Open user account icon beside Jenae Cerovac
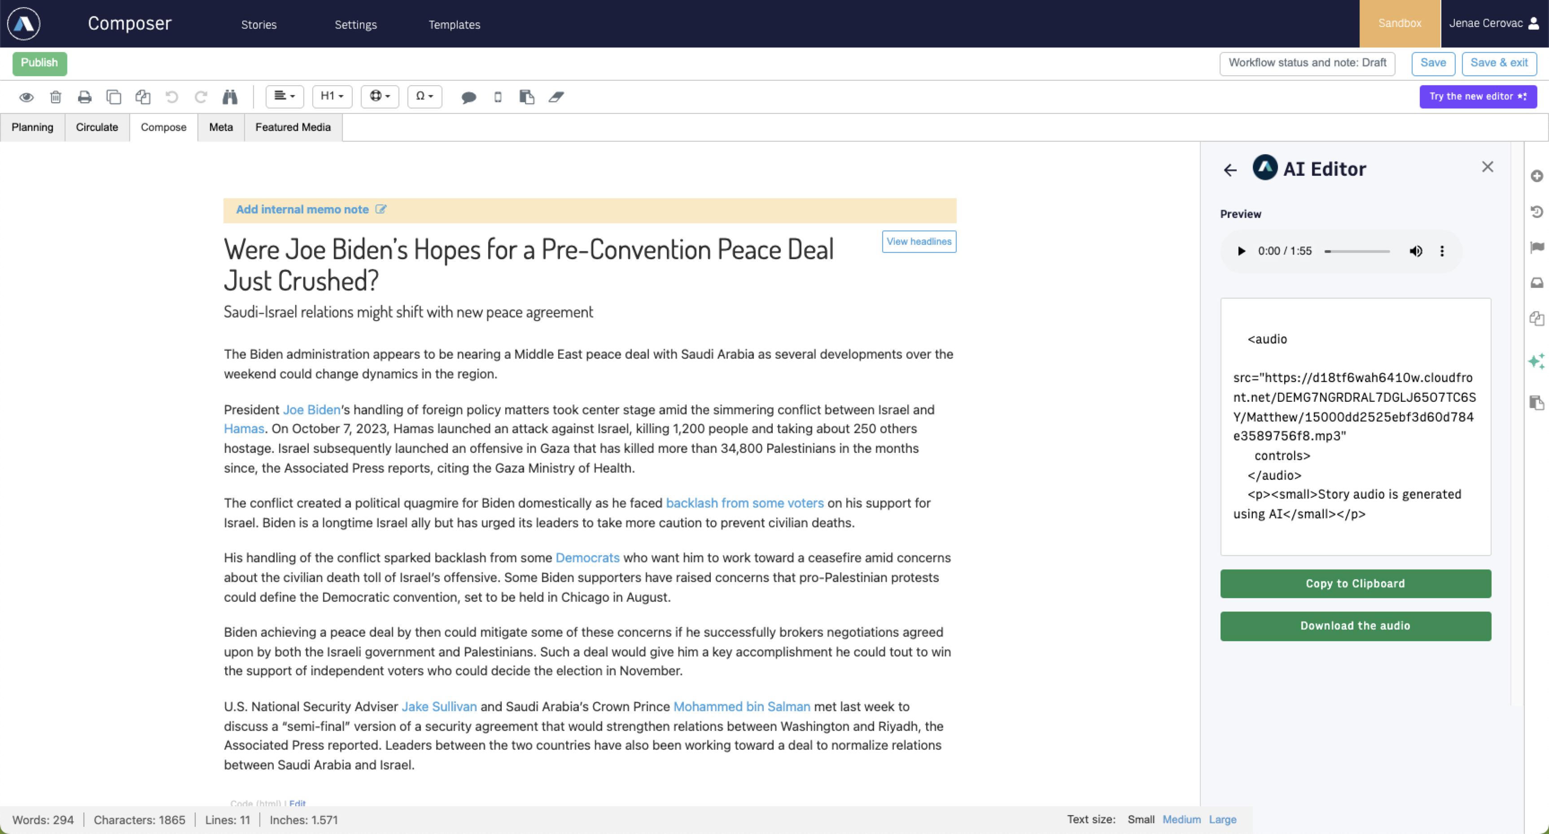This screenshot has width=1549, height=834. click(1534, 23)
